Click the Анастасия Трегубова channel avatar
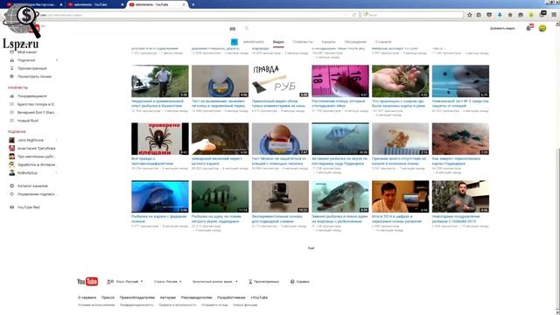The width and height of the screenshot is (560, 315). click(x=11, y=148)
